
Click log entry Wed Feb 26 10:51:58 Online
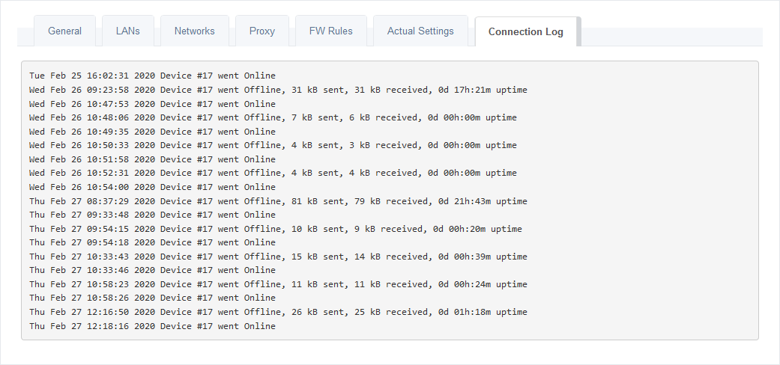tap(152, 159)
